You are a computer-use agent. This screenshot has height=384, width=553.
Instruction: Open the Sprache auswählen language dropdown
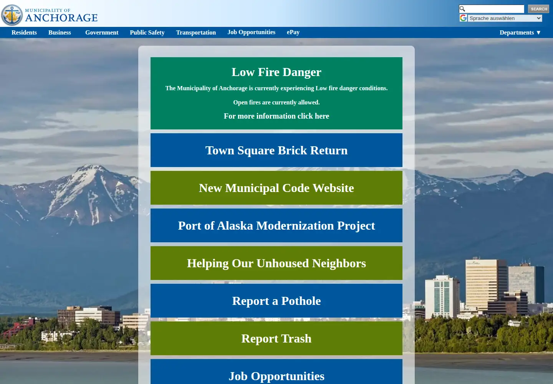pyautogui.click(x=505, y=18)
